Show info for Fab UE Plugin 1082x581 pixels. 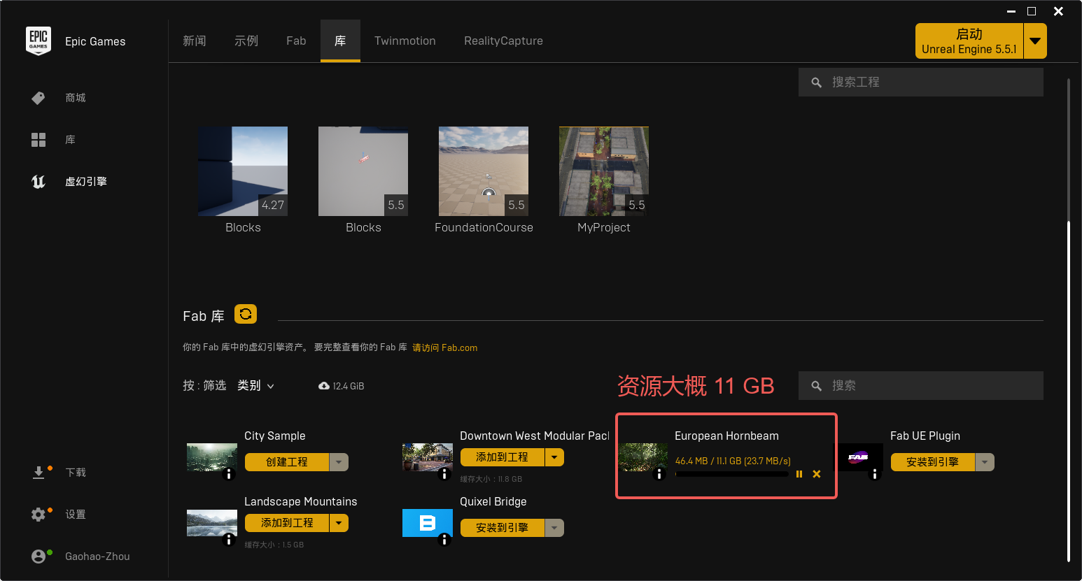[x=874, y=474]
